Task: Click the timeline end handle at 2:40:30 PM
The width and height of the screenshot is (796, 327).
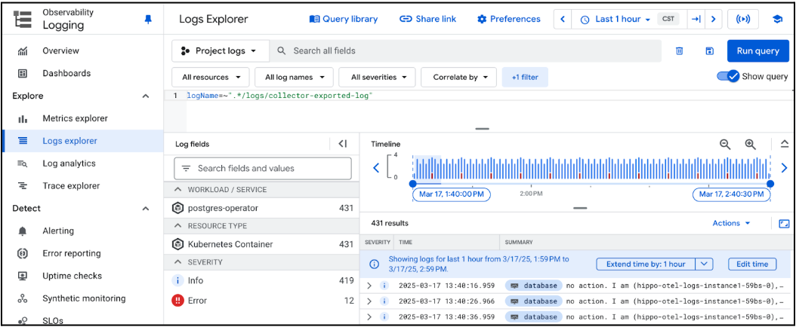Action: click(770, 183)
